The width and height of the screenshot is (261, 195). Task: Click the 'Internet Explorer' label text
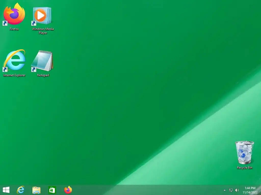point(14,75)
